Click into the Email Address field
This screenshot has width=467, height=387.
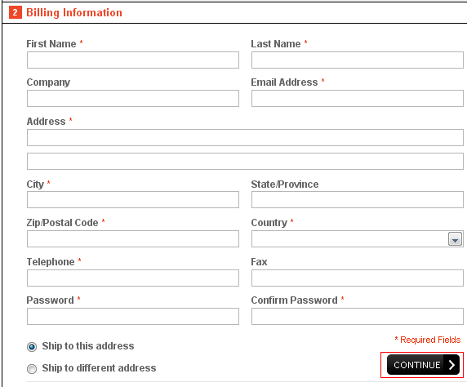pyautogui.click(x=357, y=98)
